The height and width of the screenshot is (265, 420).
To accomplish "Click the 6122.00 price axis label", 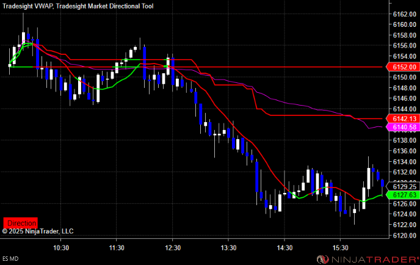I will [405, 225].
